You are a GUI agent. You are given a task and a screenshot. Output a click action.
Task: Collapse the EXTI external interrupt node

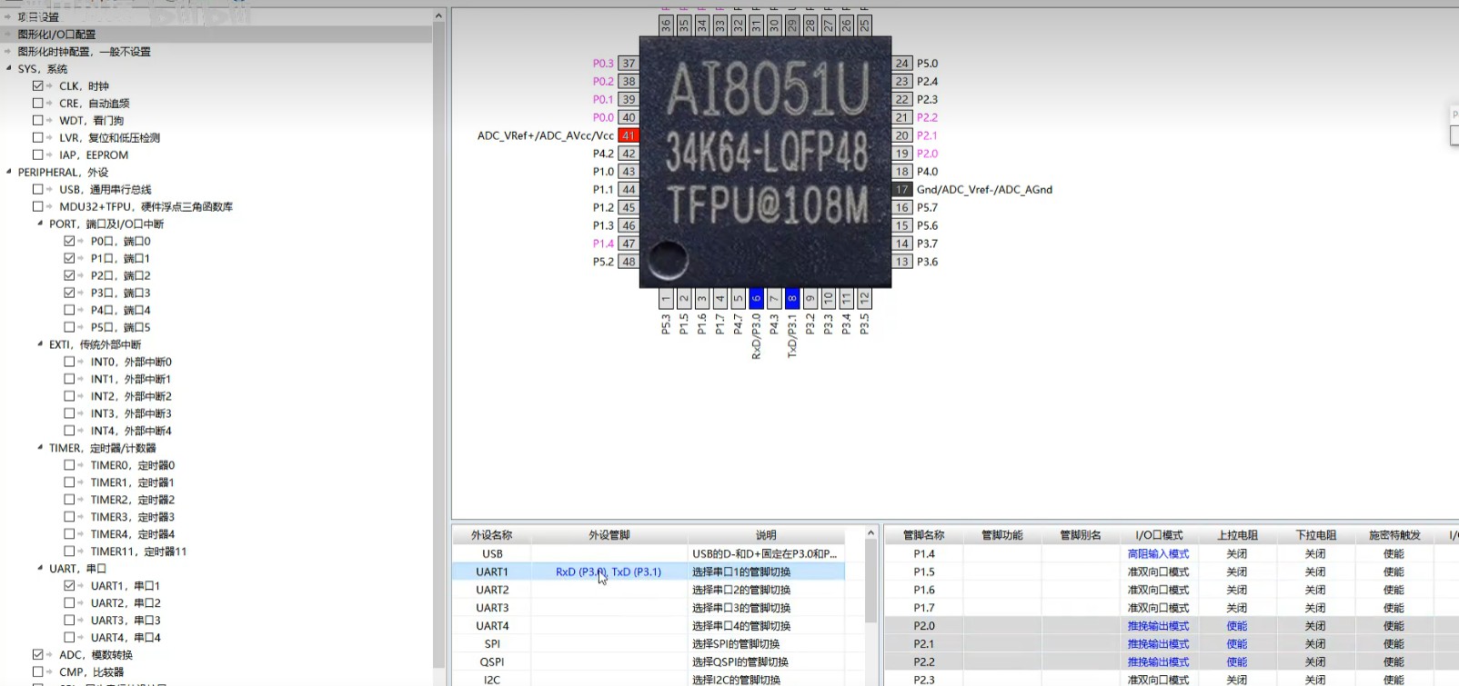pyautogui.click(x=40, y=344)
